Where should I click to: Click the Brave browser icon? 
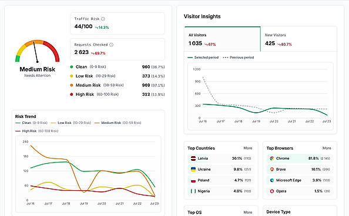(272, 169)
